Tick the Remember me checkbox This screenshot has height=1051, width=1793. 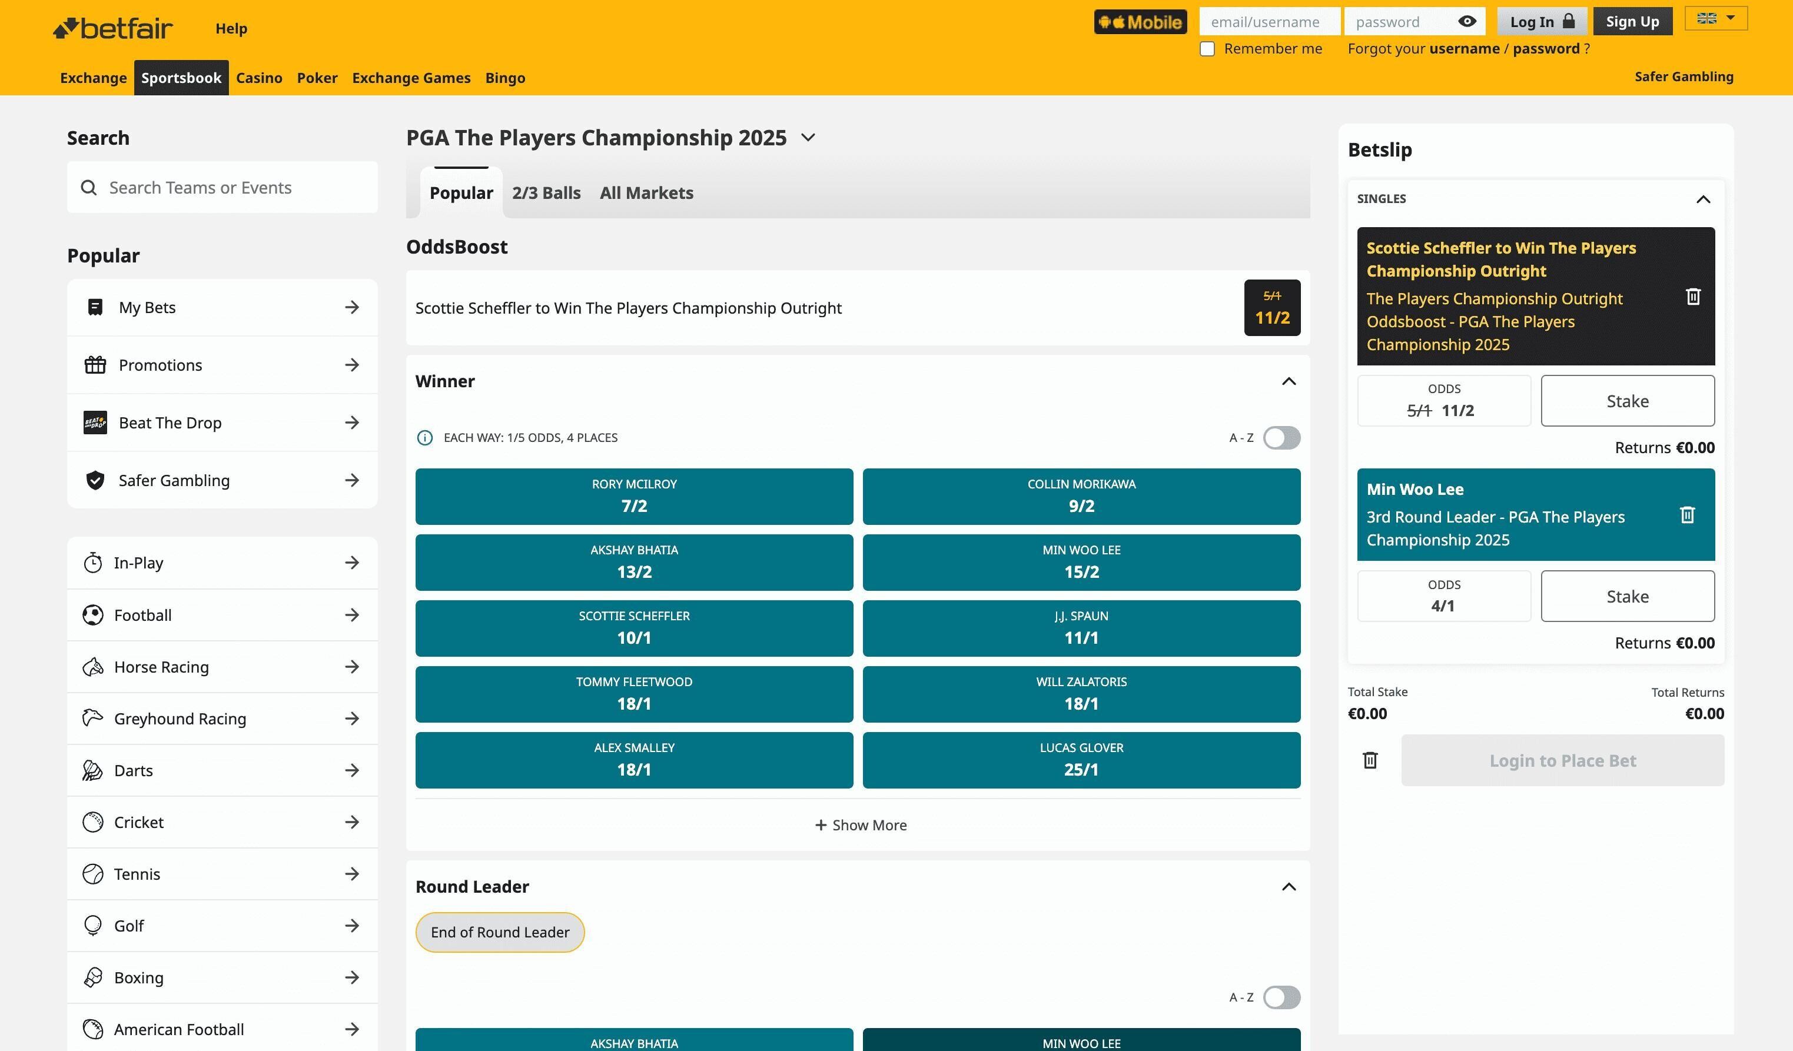click(1207, 49)
